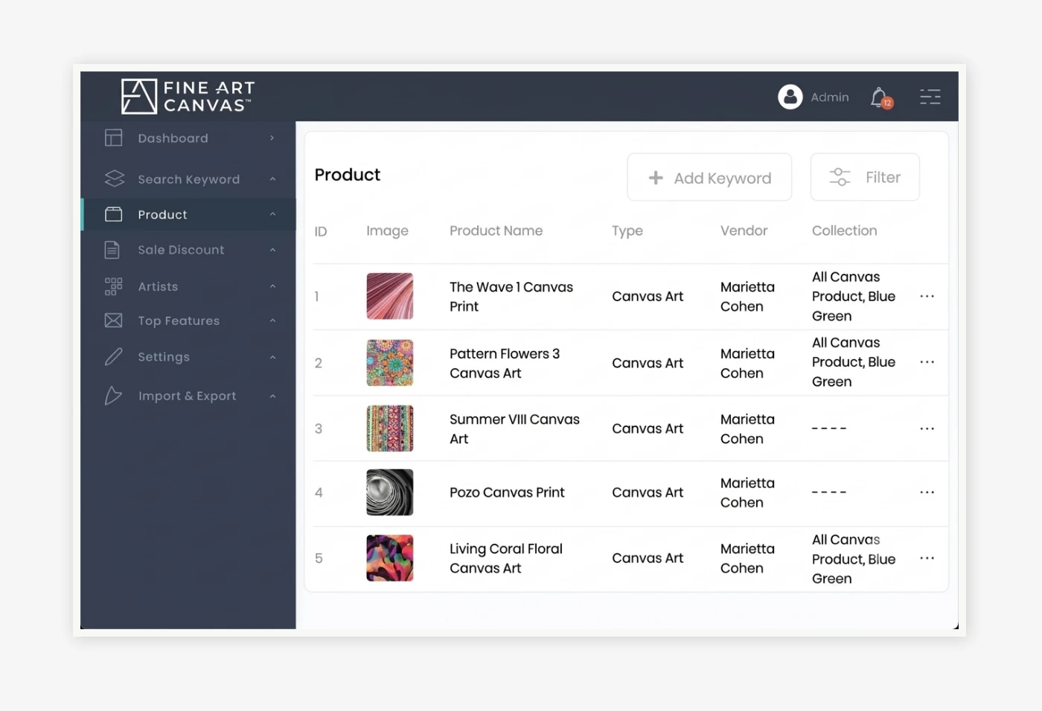Image resolution: width=1042 pixels, height=711 pixels.
Task: Click empty collection dashes in Pozo row
Action: [x=829, y=492]
